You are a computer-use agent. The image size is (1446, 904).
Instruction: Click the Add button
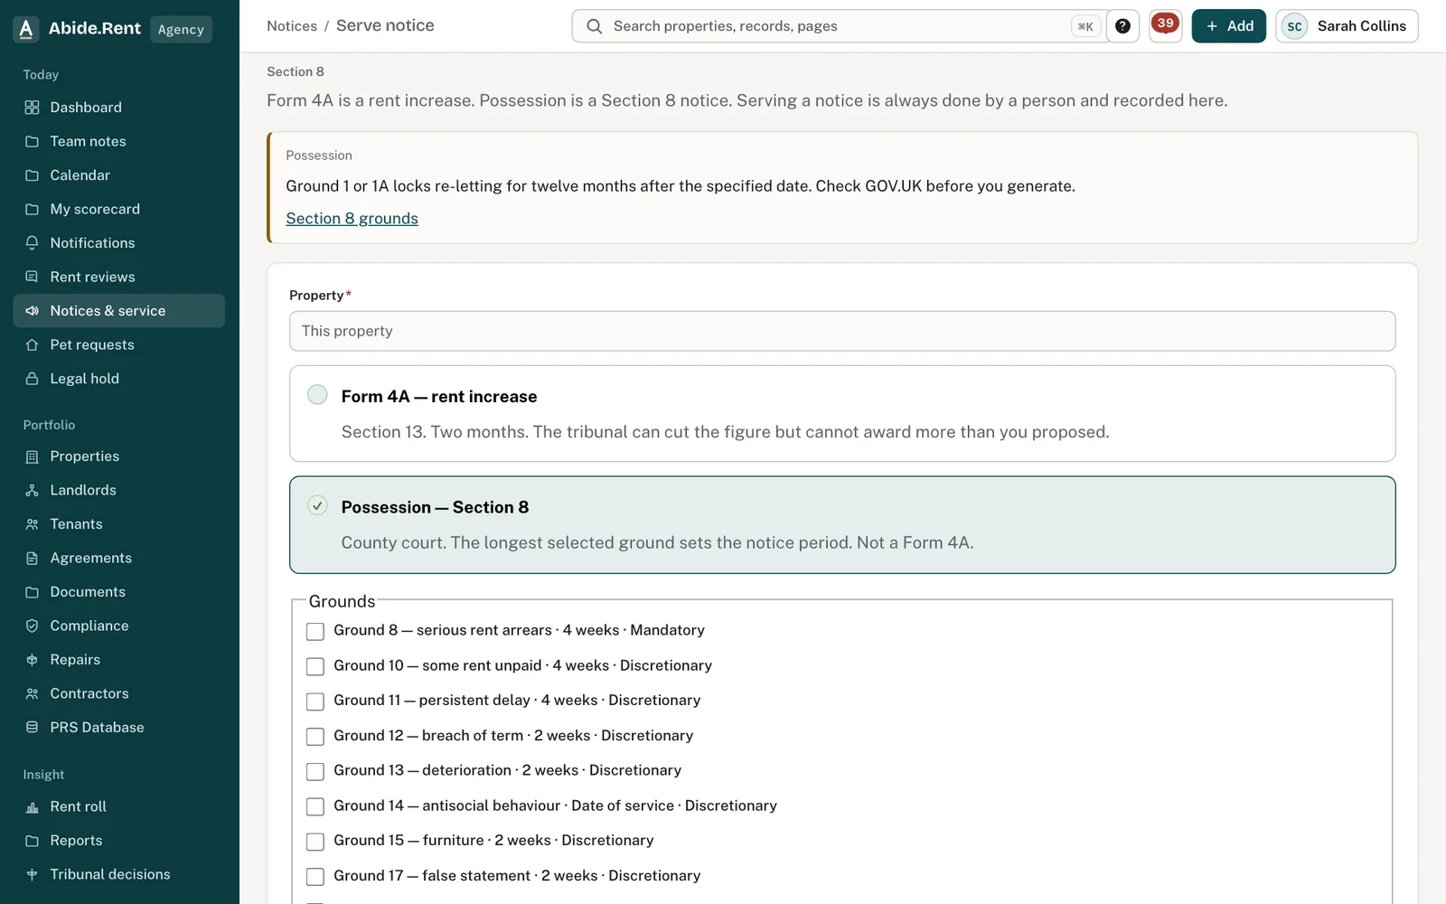[1228, 26]
